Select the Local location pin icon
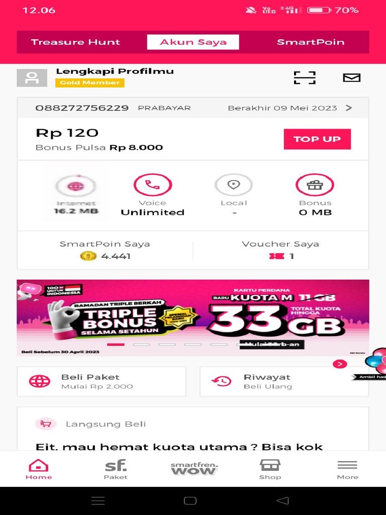 [233, 185]
